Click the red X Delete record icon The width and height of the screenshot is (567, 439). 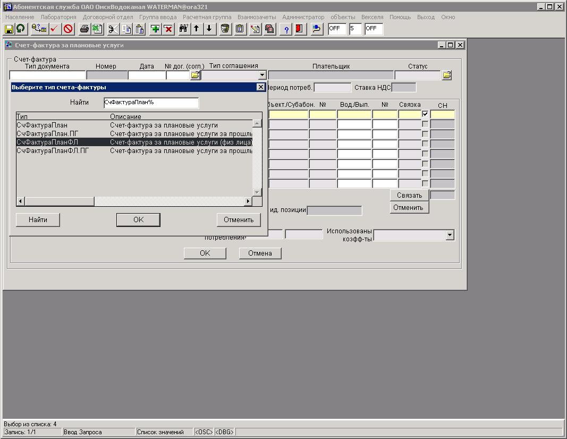[168, 29]
